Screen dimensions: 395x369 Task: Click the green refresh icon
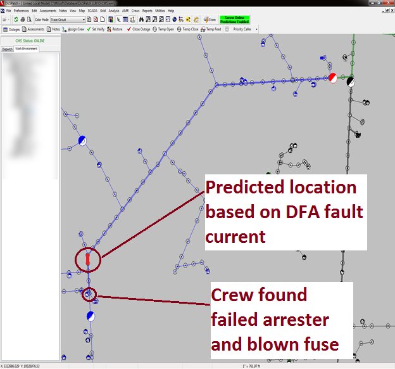16,20
